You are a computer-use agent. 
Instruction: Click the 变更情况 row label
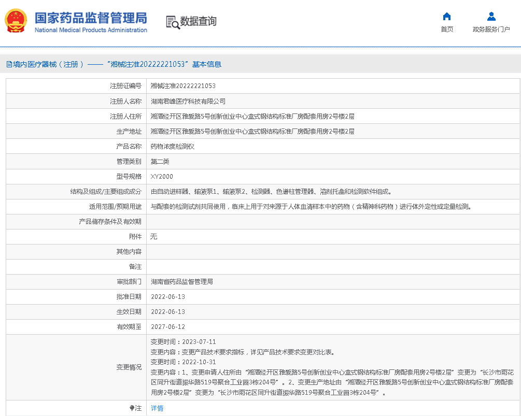[129, 367]
